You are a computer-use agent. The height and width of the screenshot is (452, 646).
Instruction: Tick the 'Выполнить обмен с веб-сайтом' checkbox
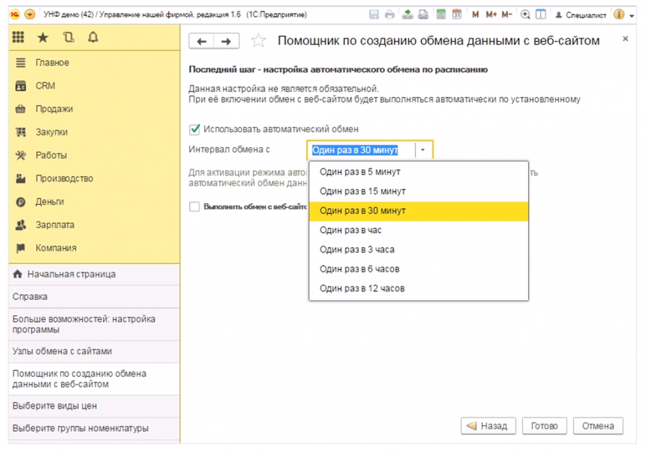click(195, 207)
